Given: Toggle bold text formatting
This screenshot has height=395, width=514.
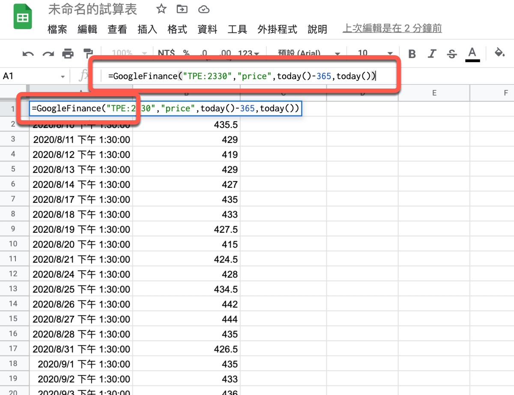Looking at the screenshot, I should tap(412, 54).
